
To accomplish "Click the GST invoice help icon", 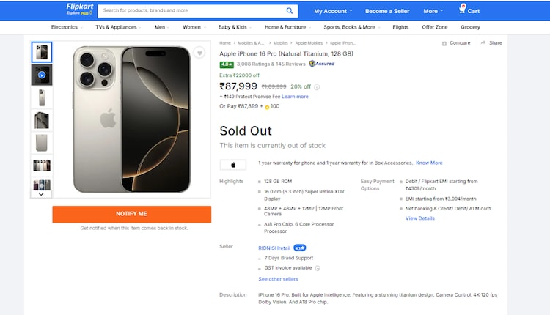I will pyautogui.click(x=318, y=268).
